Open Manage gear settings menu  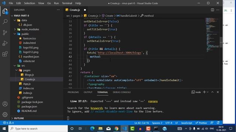[5, 114]
